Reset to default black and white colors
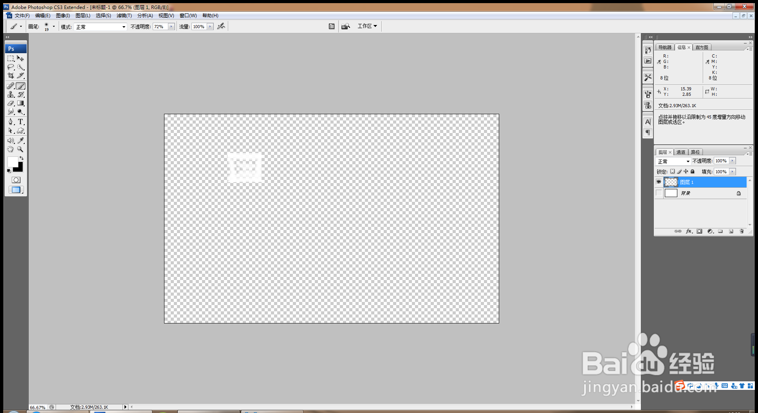758x413 pixels. pos(9,171)
